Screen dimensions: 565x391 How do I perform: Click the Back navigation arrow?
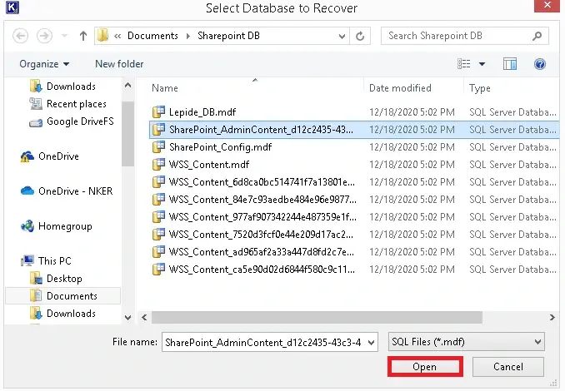pos(21,36)
